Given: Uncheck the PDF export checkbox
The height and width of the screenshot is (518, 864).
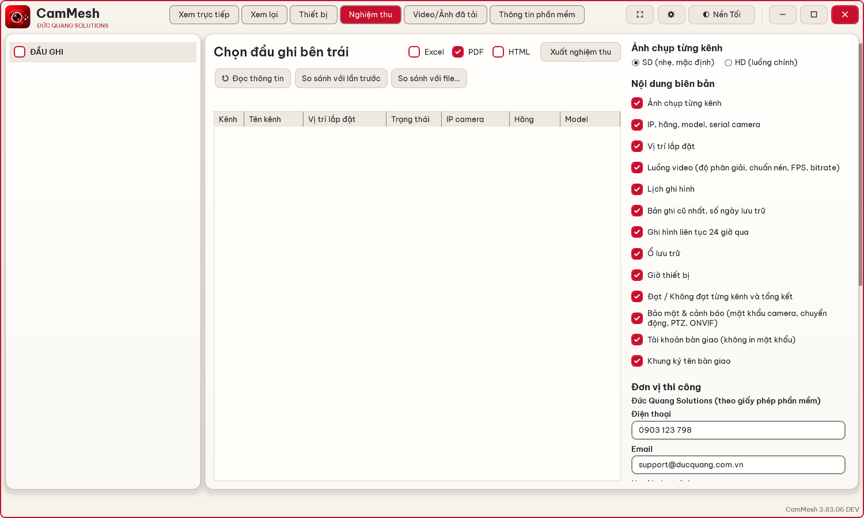Looking at the screenshot, I should 458,52.
